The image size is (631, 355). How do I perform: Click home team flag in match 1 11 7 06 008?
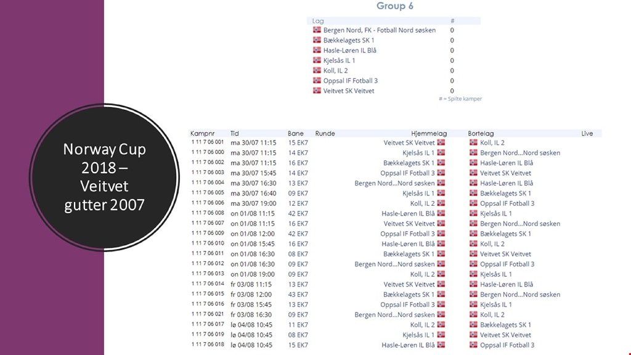pyautogui.click(x=441, y=213)
